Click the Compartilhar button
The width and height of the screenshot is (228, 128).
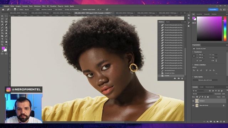pyautogui.click(x=213, y=10)
